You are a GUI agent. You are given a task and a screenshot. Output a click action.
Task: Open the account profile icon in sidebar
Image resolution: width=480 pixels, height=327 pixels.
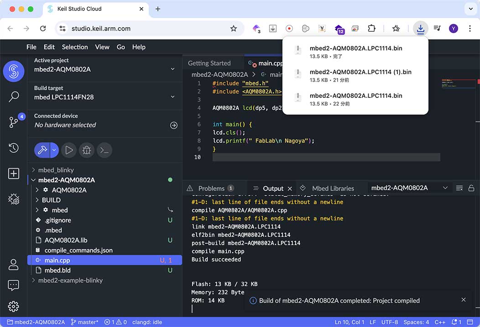coord(14,265)
